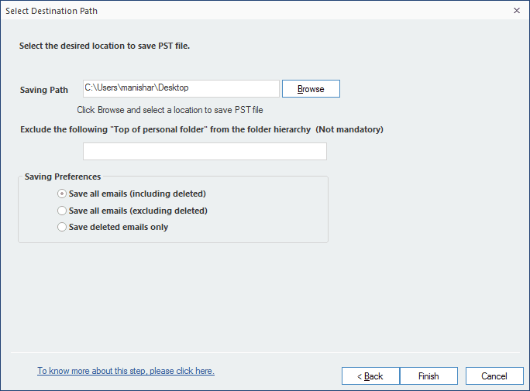Click the 'Saving Path' label
530x391 pixels.
pos(44,91)
